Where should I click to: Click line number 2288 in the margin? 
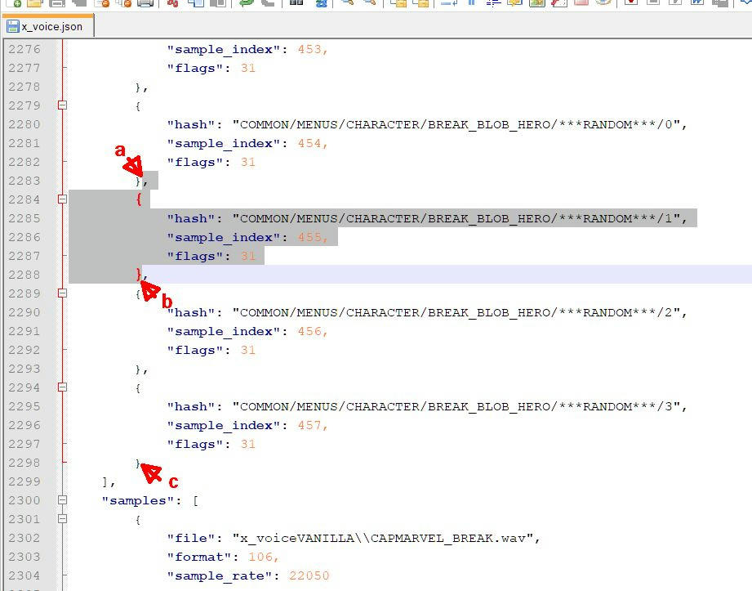[24, 275]
